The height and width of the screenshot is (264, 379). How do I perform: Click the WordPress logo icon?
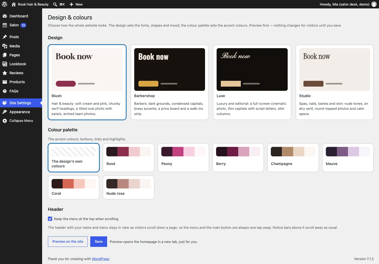(4, 4)
